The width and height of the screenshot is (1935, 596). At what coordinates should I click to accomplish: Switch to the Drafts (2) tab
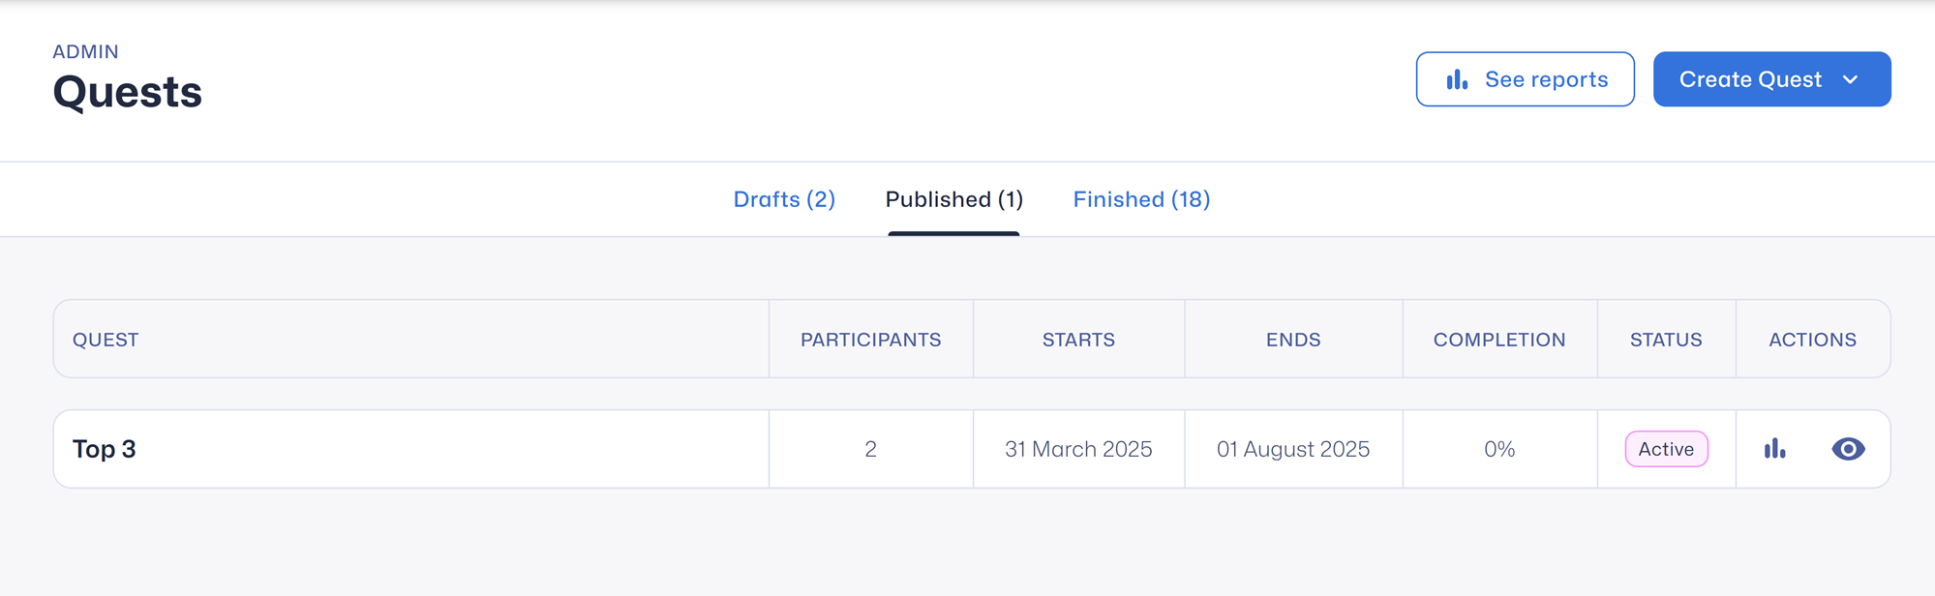tap(784, 199)
